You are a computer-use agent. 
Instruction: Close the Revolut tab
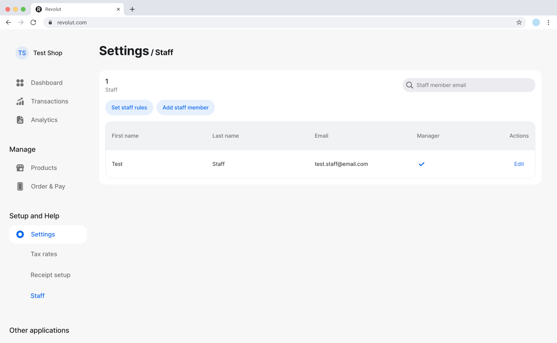(x=118, y=9)
